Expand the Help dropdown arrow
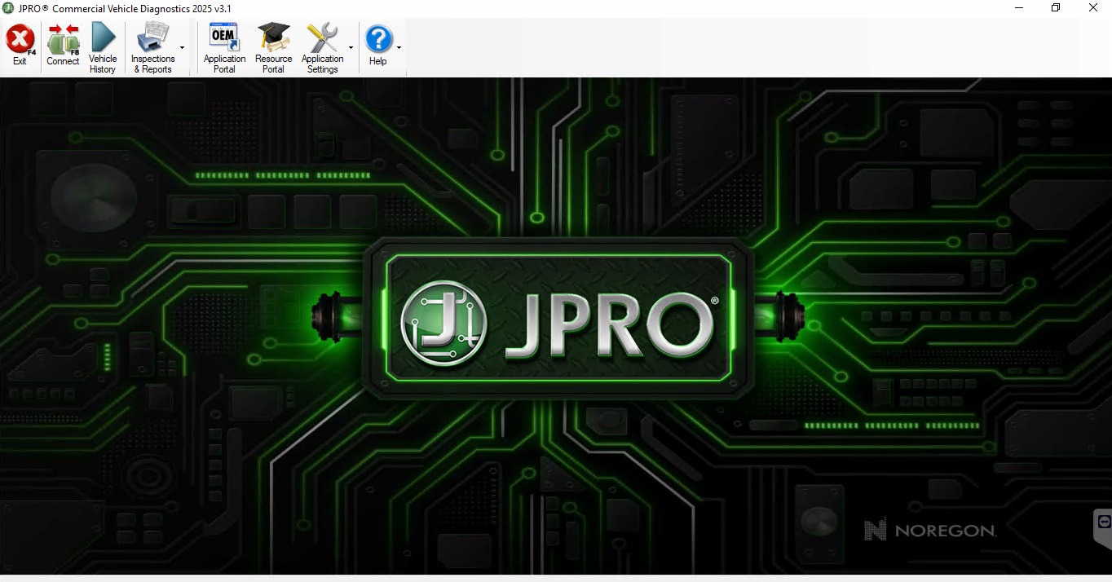The image size is (1112, 582). 399,48
